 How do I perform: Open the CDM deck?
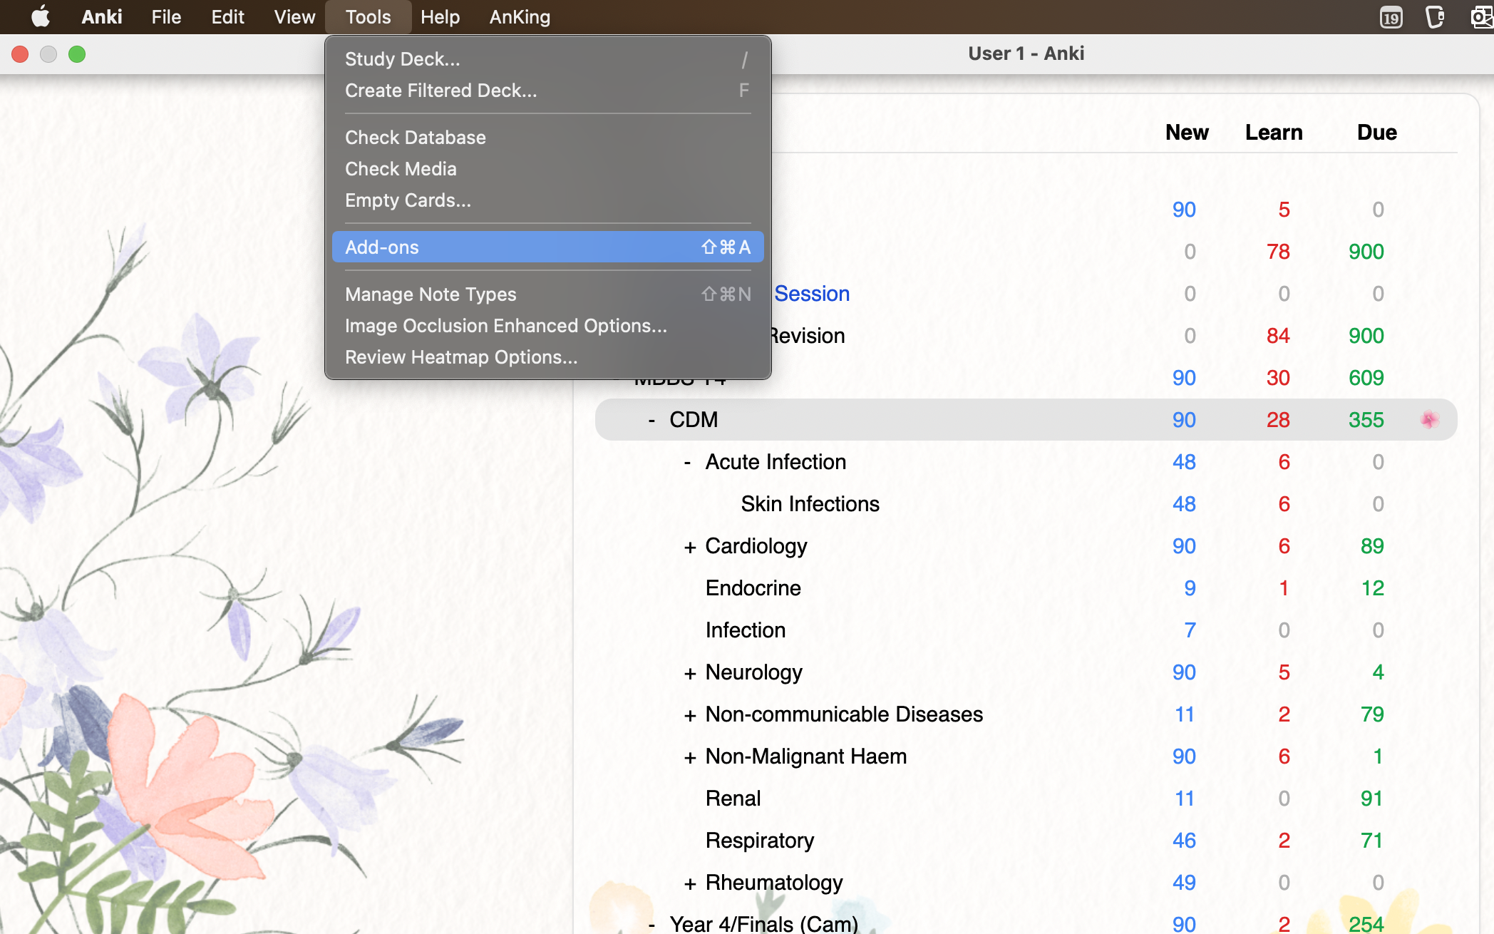[x=694, y=420]
